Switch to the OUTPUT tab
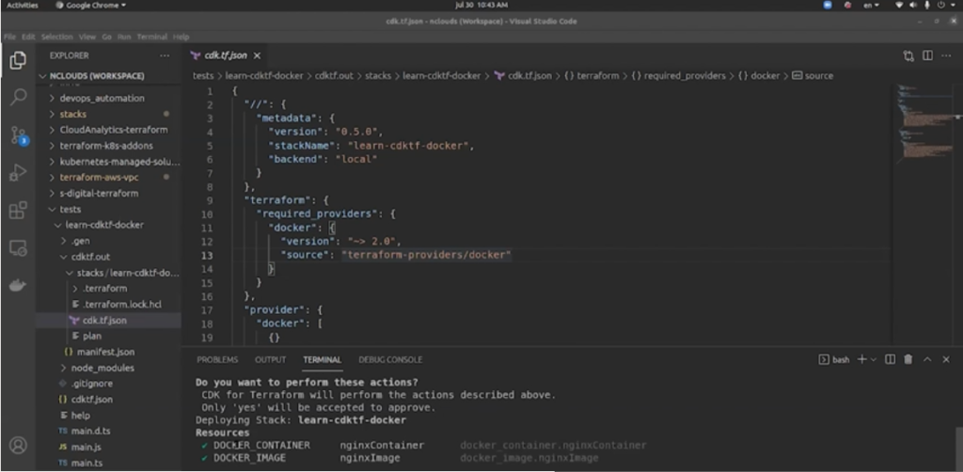The height and width of the screenshot is (472, 963). (x=270, y=360)
